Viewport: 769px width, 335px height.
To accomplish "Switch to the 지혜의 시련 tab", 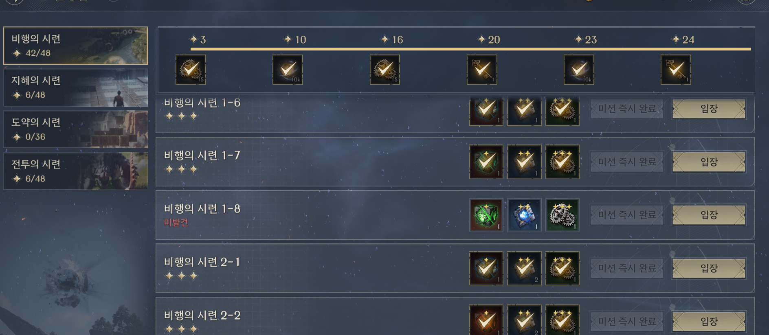I will click(76, 88).
